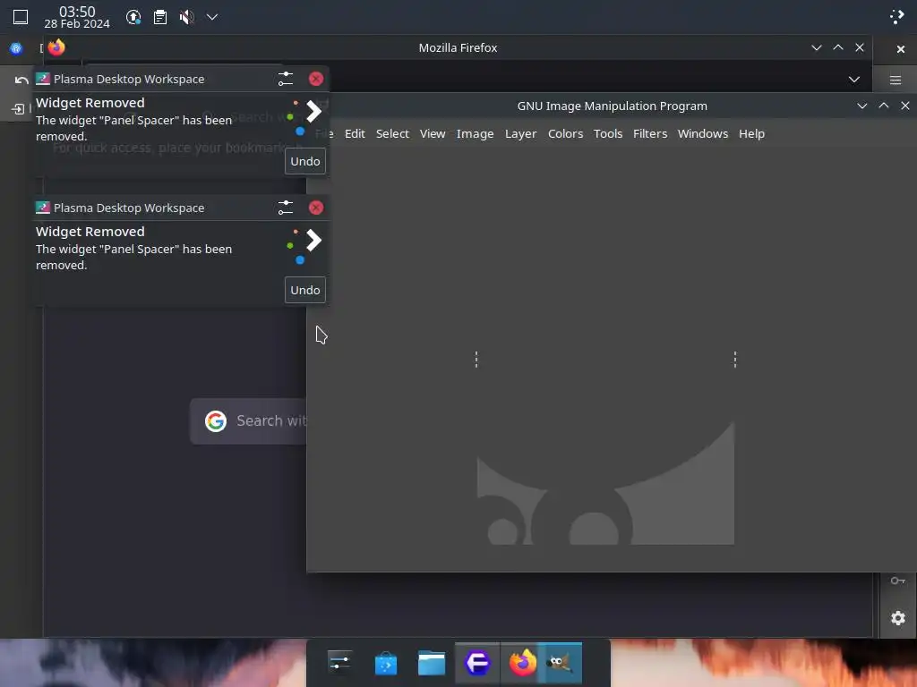This screenshot has height=687, width=917.
Task: Open GIMP's View menu
Action: [433, 134]
